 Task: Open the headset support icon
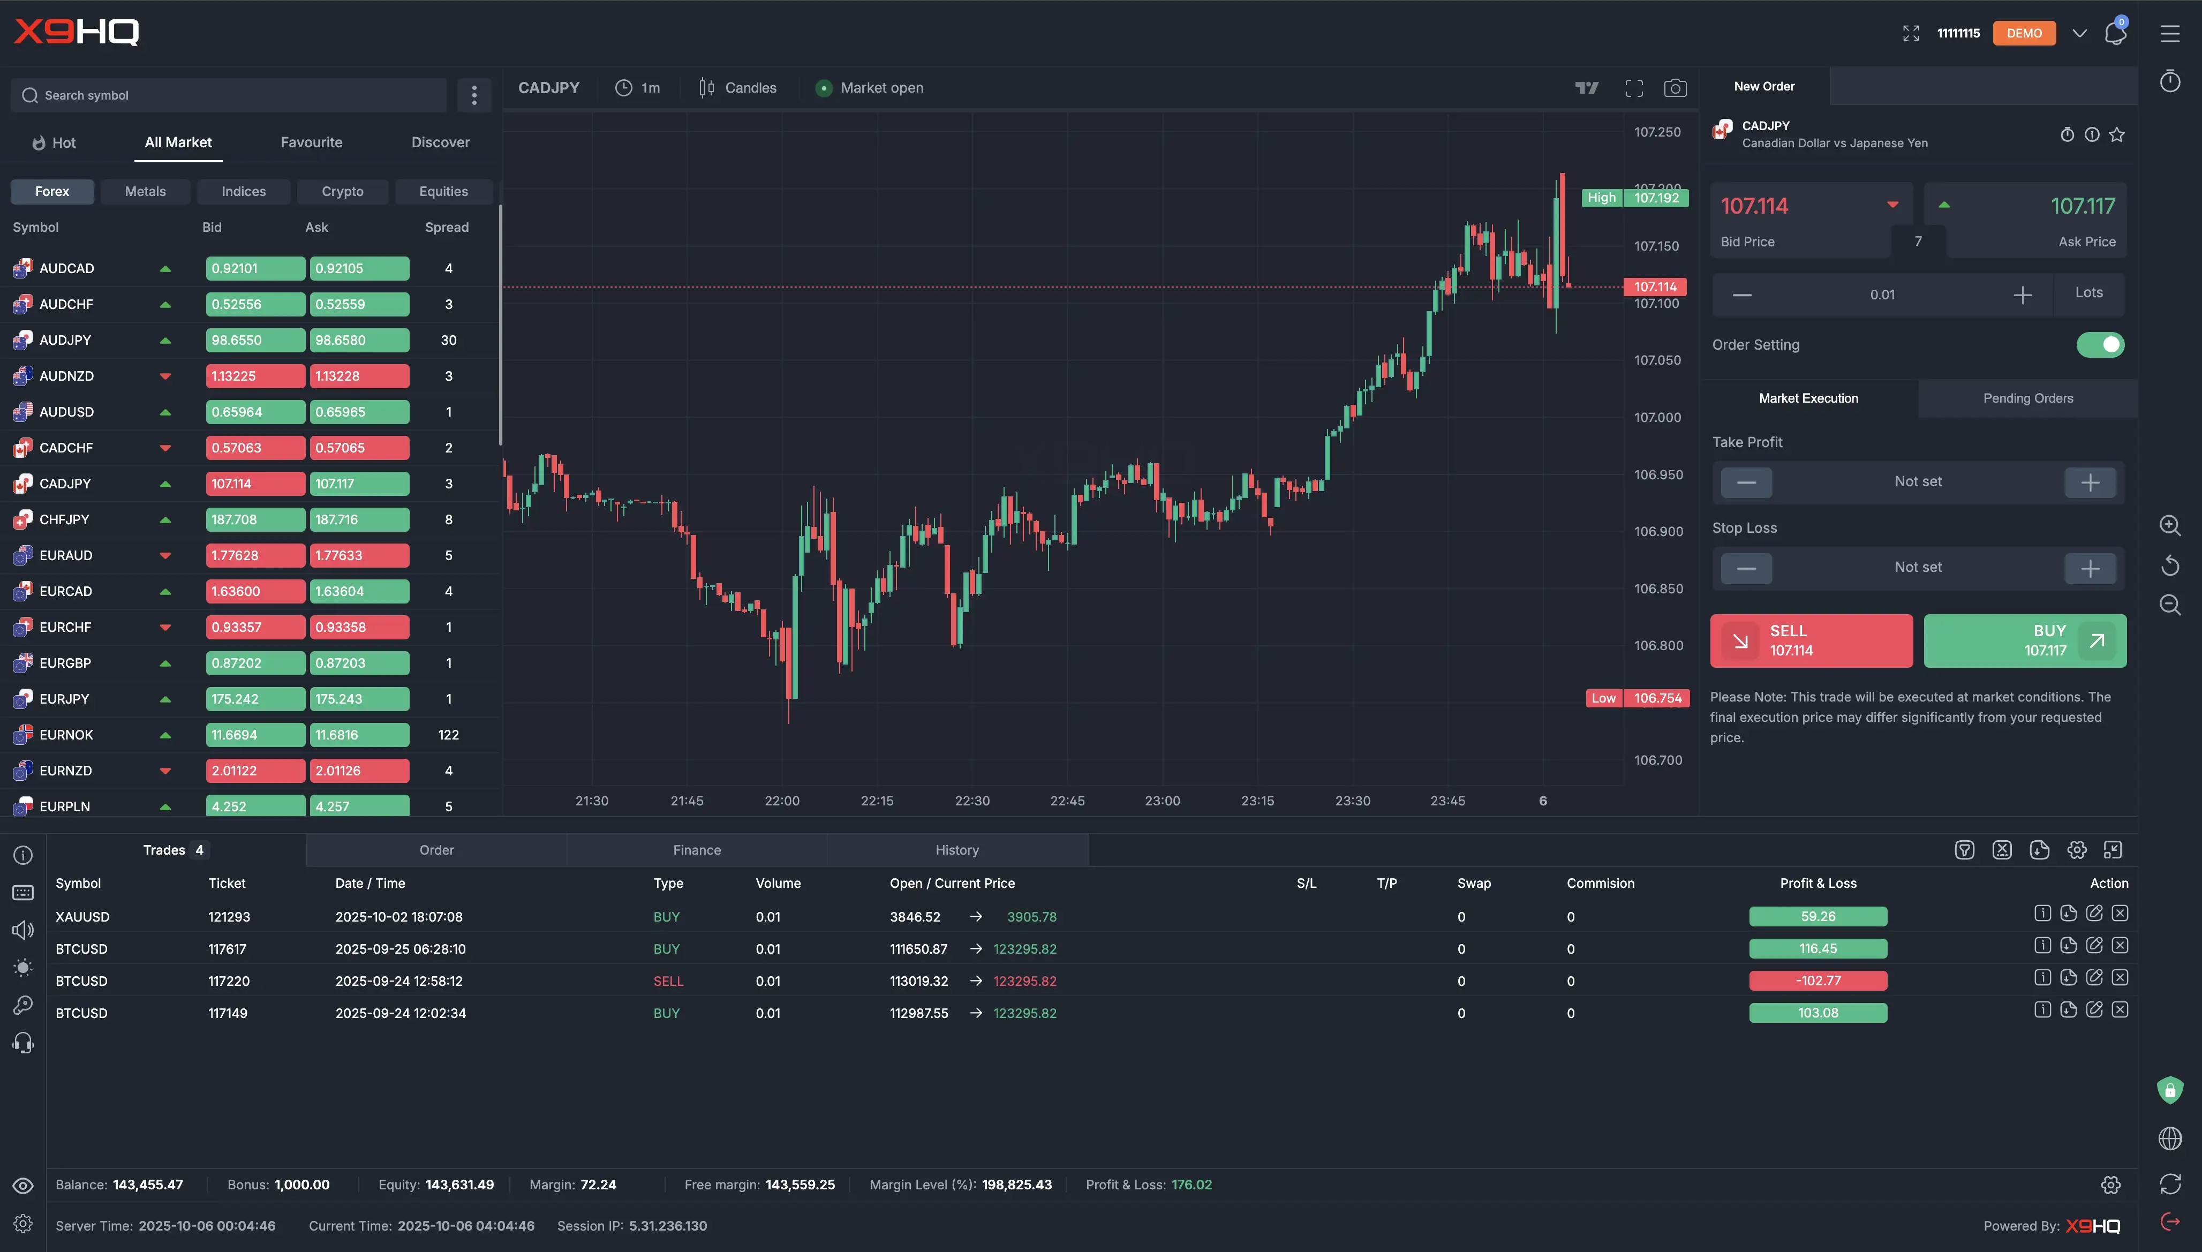click(x=23, y=1043)
